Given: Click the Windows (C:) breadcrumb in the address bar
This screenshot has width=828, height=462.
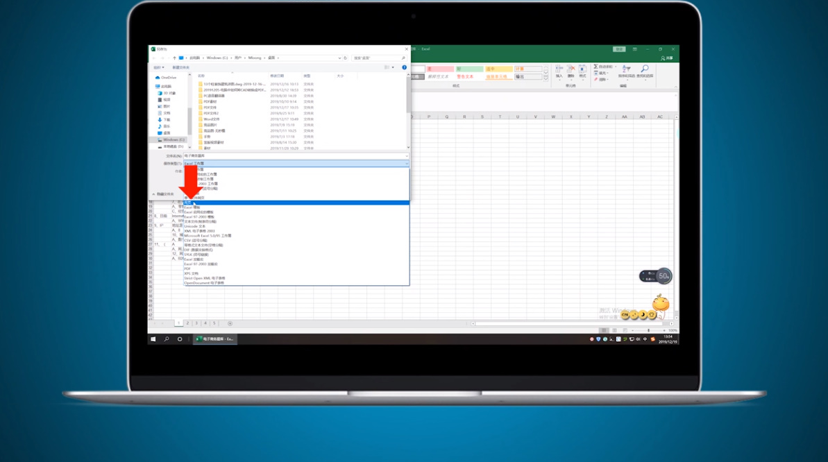Looking at the screenshot, I should 217,58.
